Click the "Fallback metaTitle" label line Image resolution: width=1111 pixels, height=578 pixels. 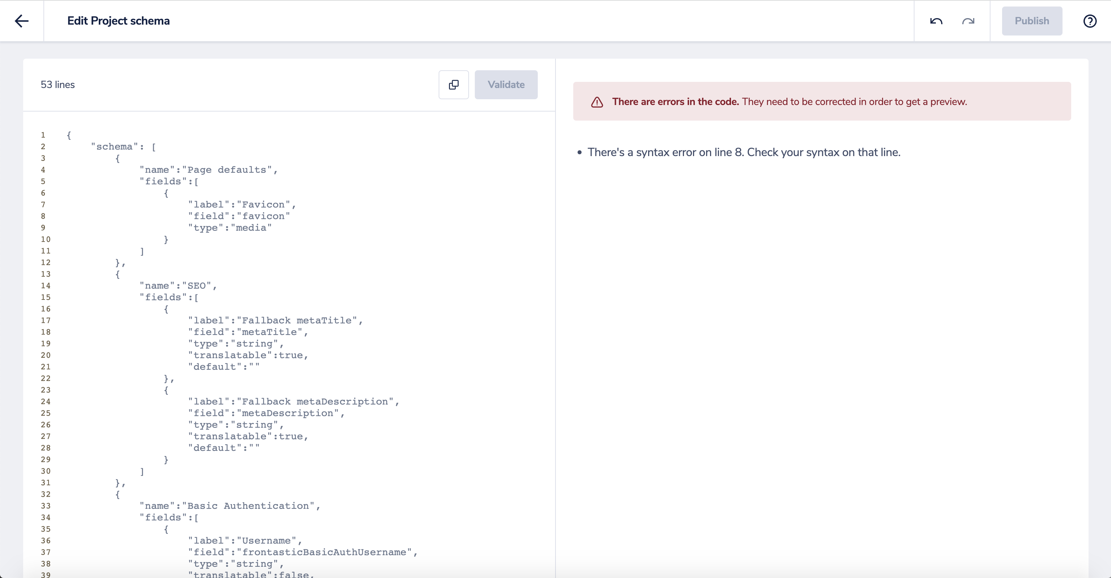(x=275, y=320)
